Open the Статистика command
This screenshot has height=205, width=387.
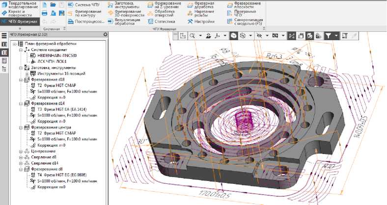coord(162,22)
